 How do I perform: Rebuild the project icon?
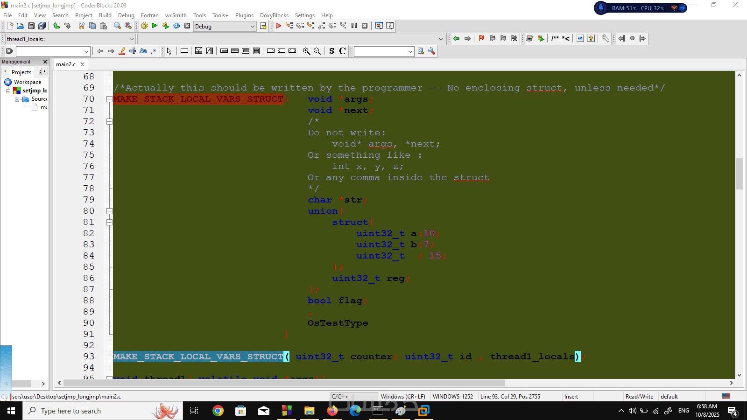176,26
